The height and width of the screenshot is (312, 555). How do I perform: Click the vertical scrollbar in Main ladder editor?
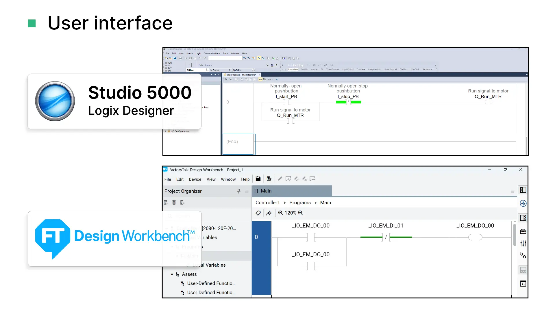click(515, 235)
